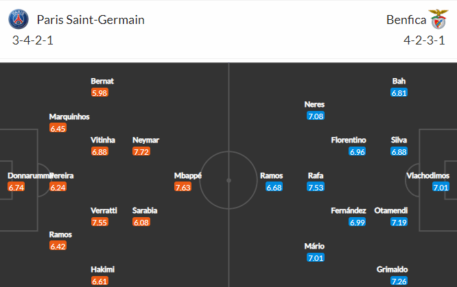
Task: Click the 3-4-2-1 formation label
Action: [x=33, y=40]
